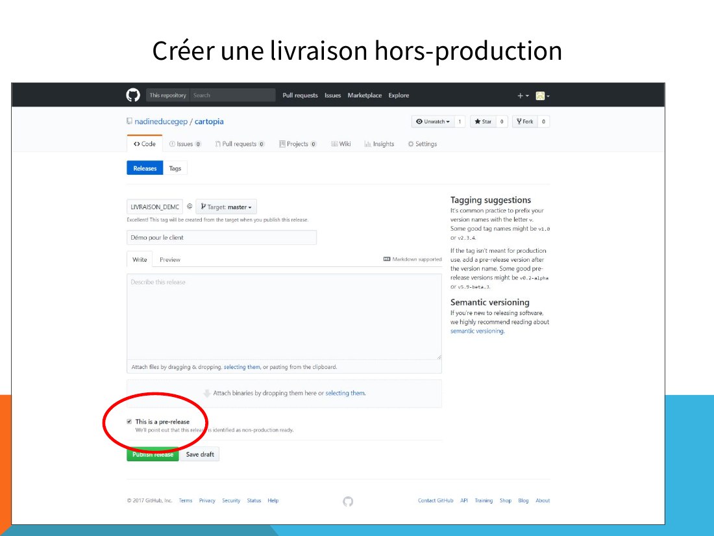The image size is (714, 536).
Task: Switch to the Tags view
Action: 175,168
